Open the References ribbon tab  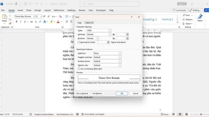click(x=59, y=10)
